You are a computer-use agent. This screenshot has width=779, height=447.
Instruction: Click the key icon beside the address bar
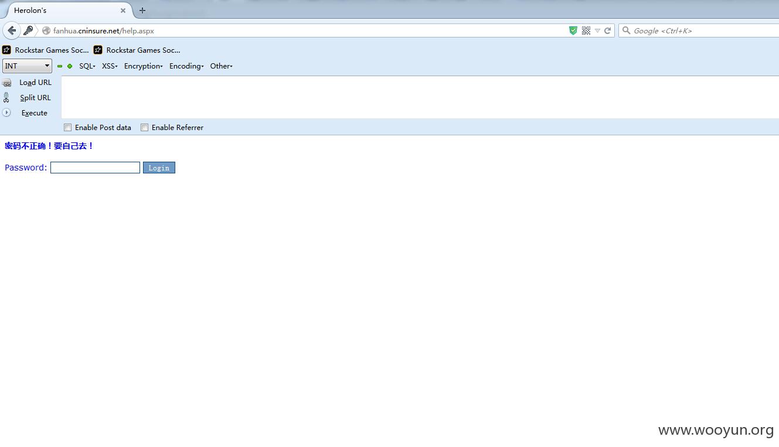(28, 30)
